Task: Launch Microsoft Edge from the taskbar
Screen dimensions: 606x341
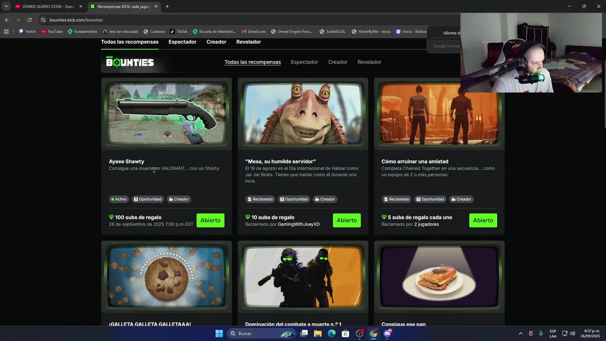Action: tap(331, 333)
